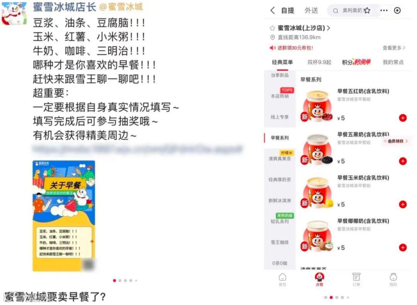Screen dimensions: 417x305
Task: Expand store details chevron after 蜜雪冰城(上沙店)
Action: coord(329,28)
